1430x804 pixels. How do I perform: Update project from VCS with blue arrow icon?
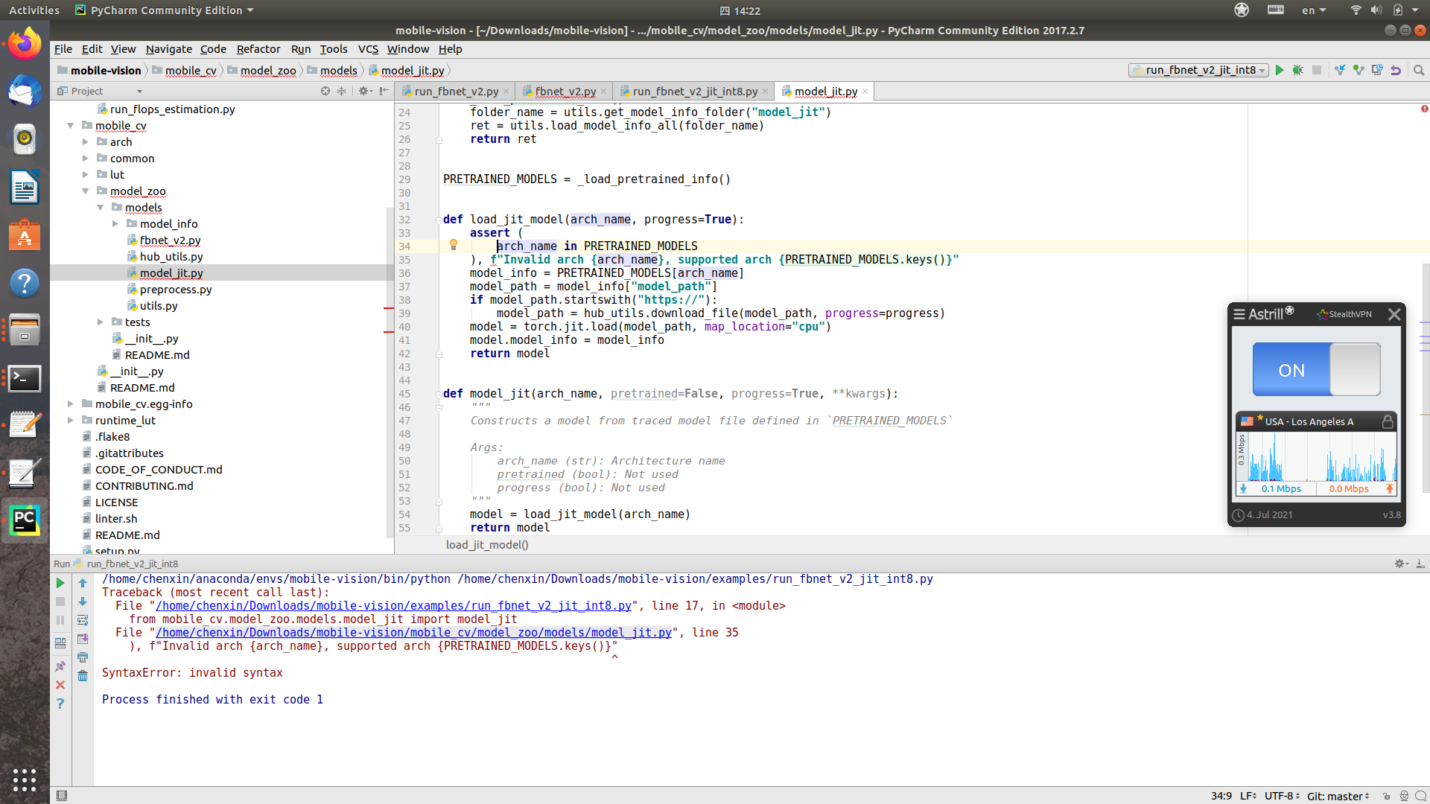coord(1341,70)
